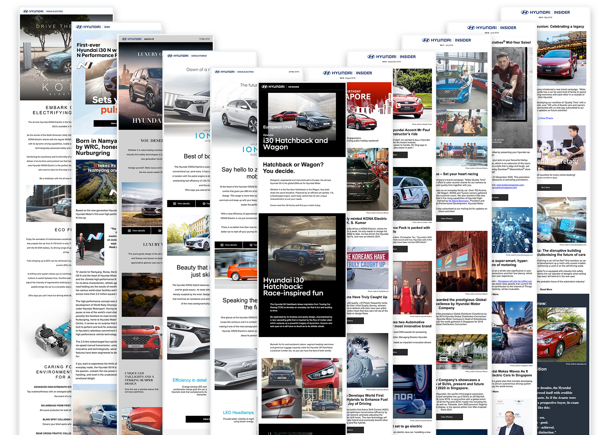Open the Distributors Convention stage photo

click(x=462, y=262)
